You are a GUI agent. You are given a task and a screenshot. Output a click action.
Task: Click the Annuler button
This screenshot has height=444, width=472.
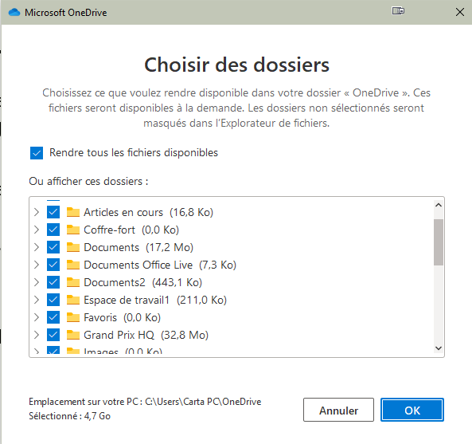point(338,410)
